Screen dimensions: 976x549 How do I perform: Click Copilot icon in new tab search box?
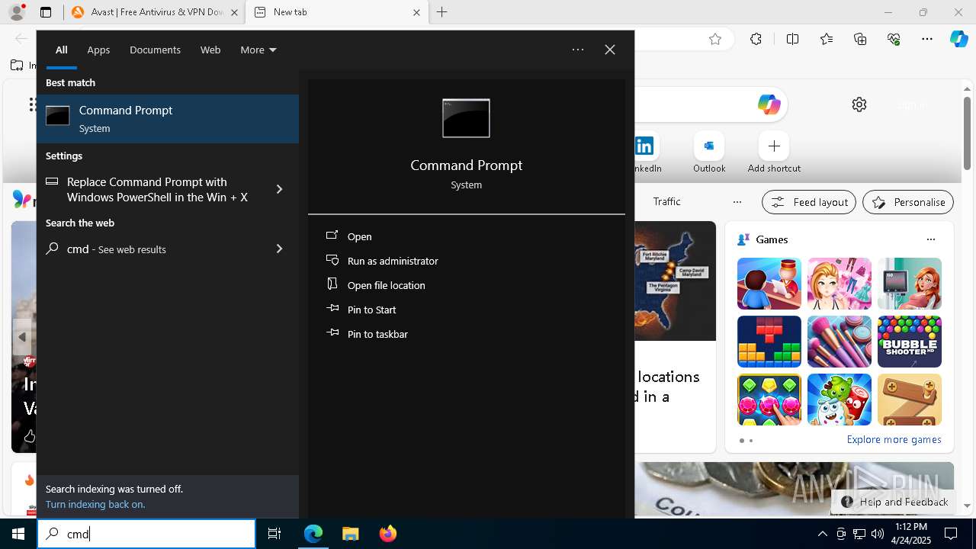(x=769, y=104)
